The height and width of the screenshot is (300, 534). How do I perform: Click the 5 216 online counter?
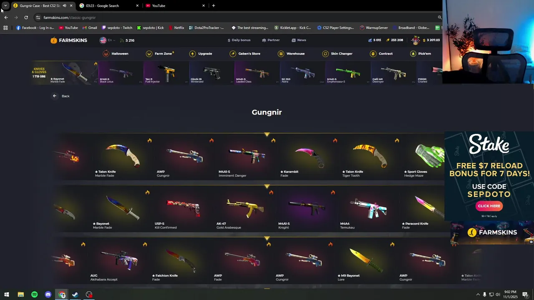pyautogui.click(x=127, y=40)
